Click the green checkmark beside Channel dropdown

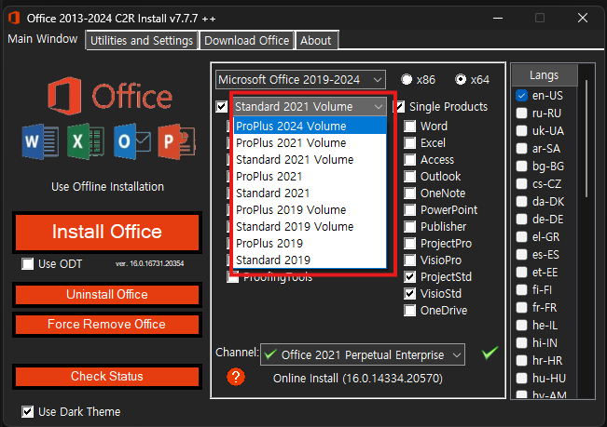(490, 352)
